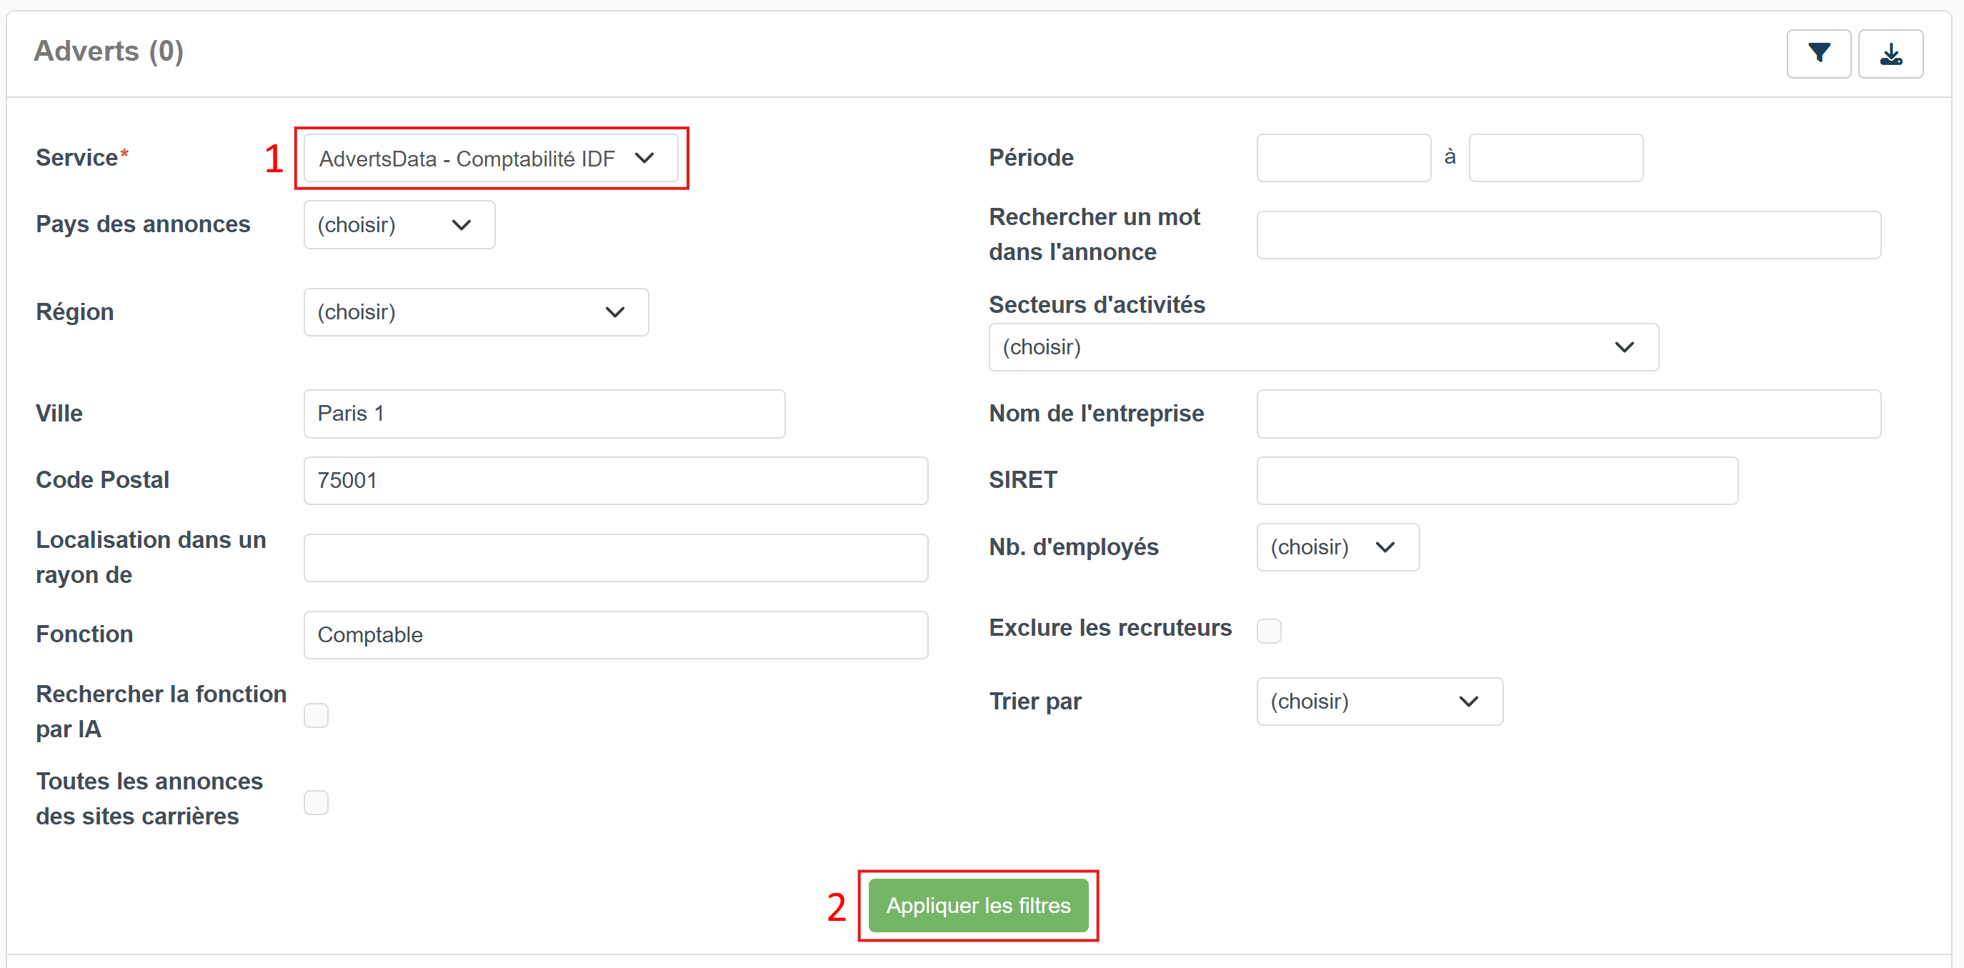Click the filter funnel icon

1818,54
